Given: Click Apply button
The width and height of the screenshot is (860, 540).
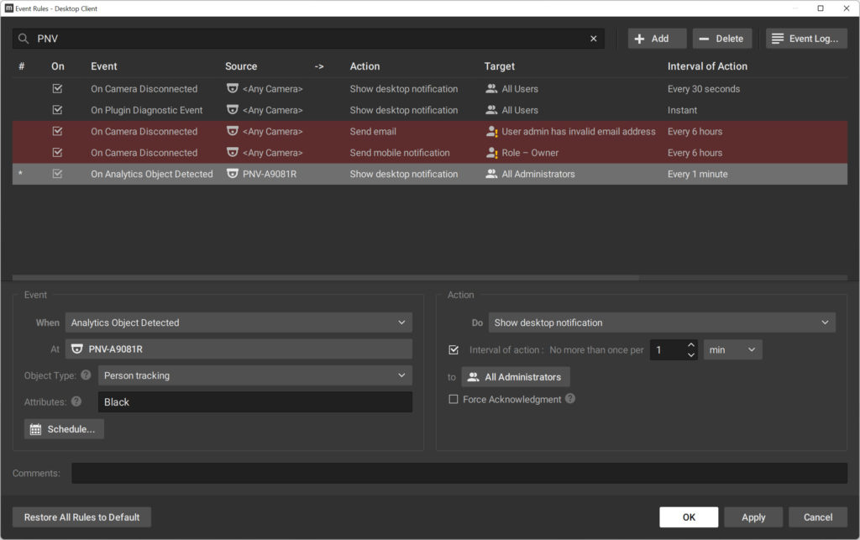Looking at the screenshot, I should tap(753, 517).
